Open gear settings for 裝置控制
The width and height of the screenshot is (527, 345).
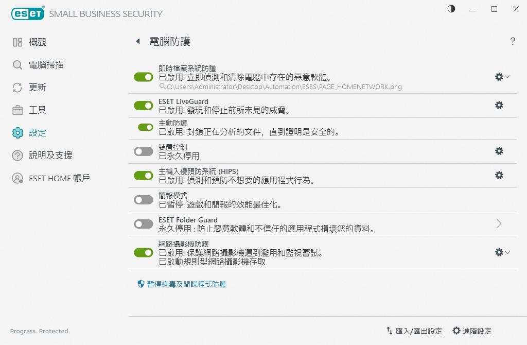click(x=499, y=151)
